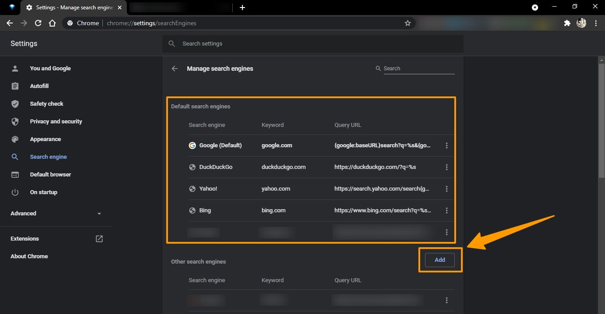Open Privacy and security section
Viewport: 605px width, 314px height.
(56, 122)
